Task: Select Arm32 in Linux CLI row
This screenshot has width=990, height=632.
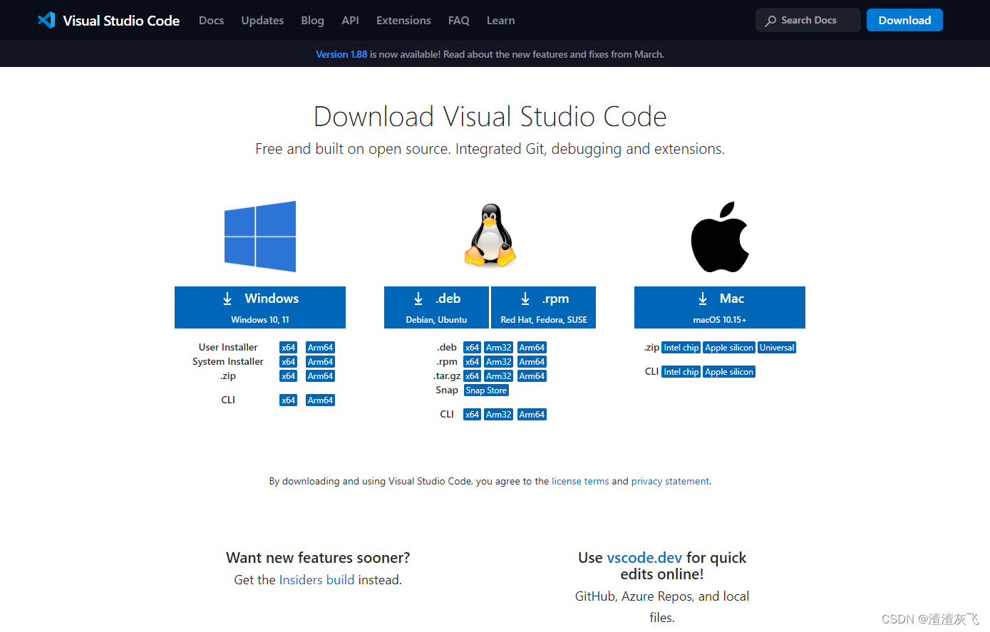Action: coord(499,415)
